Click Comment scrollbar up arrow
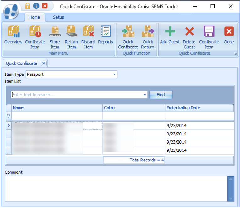The width and height of the screenshot is (240, 208). pos(231,179)
